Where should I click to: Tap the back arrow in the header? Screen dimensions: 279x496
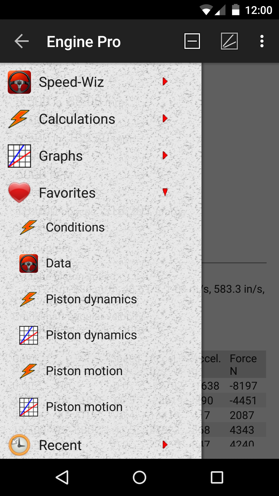22,41
